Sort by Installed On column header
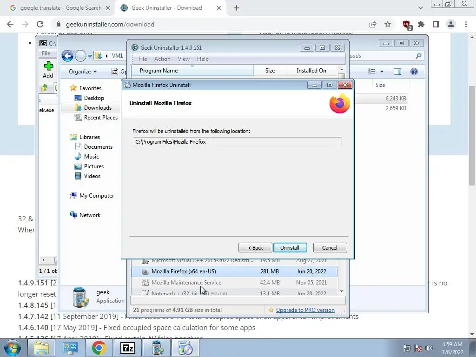 point(311,71)
